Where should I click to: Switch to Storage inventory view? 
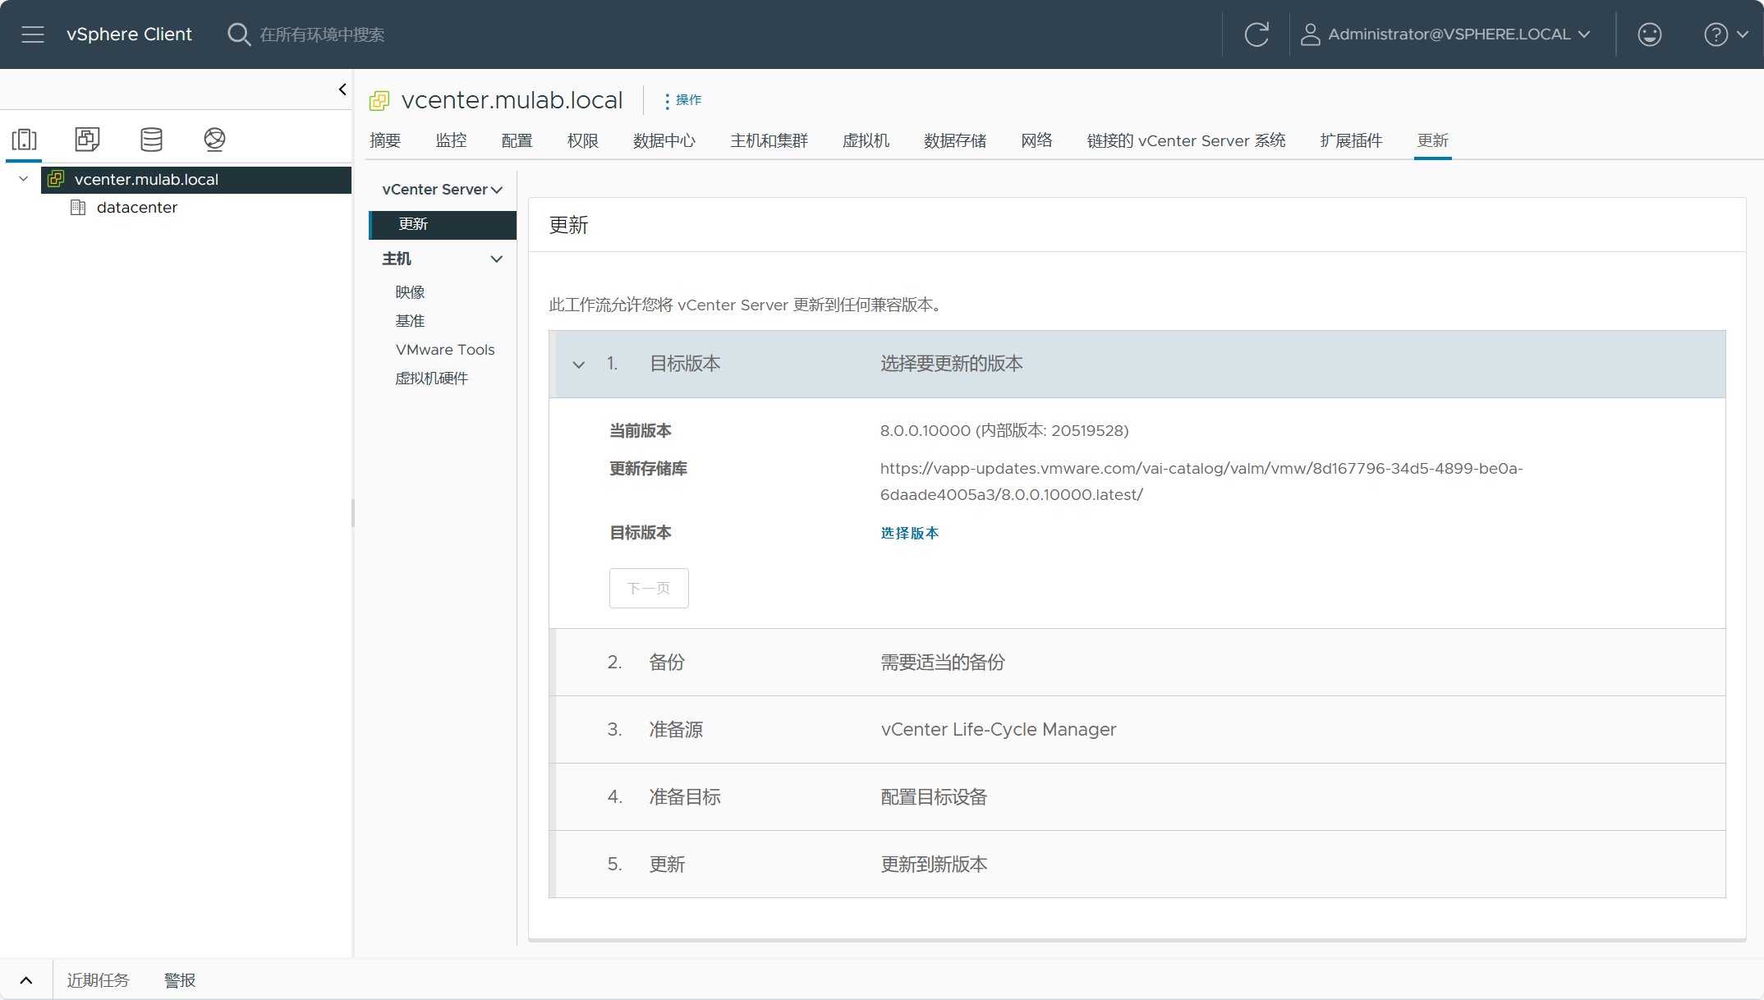(x=151, y=139)
